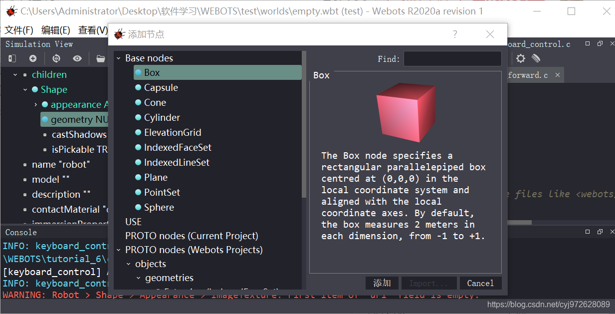Select the model field in scene tree

[51, 179]
